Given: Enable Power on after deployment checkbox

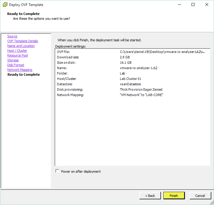Looking at the screenshot, I should (x=57, y=171).
